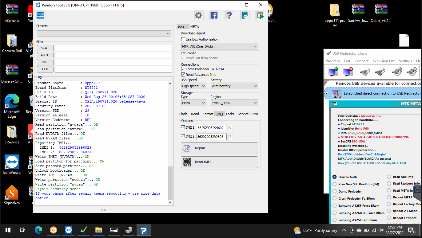Uncheck the IMEI2 checkbox

click(183, 136)
